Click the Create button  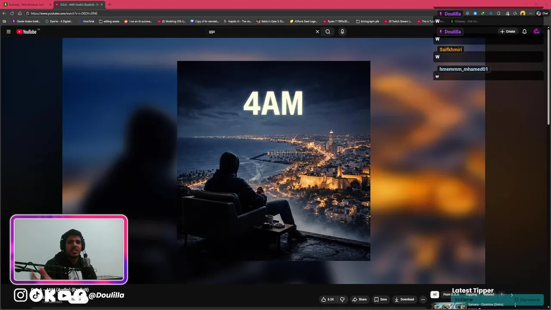508,31
